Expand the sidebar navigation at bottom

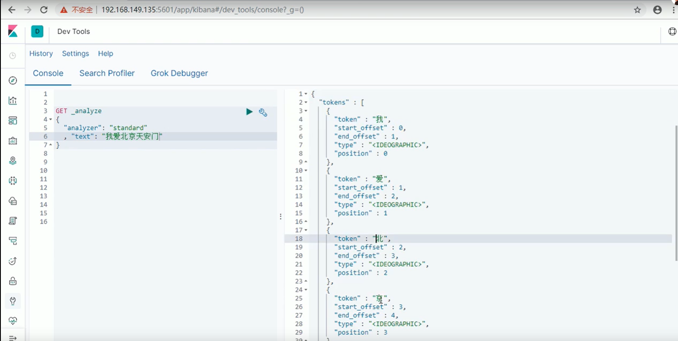(13, 338)
